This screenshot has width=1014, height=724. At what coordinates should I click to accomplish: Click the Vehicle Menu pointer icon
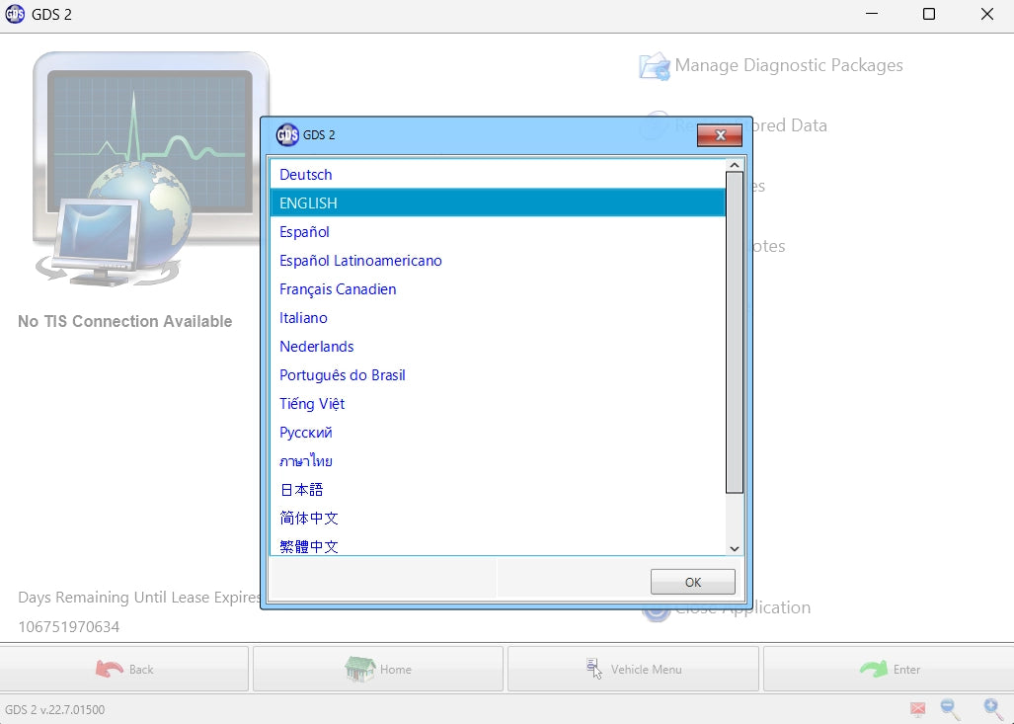click(x=593, y=669)
